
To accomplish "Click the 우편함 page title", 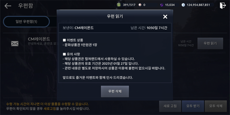I will point(26,6).
